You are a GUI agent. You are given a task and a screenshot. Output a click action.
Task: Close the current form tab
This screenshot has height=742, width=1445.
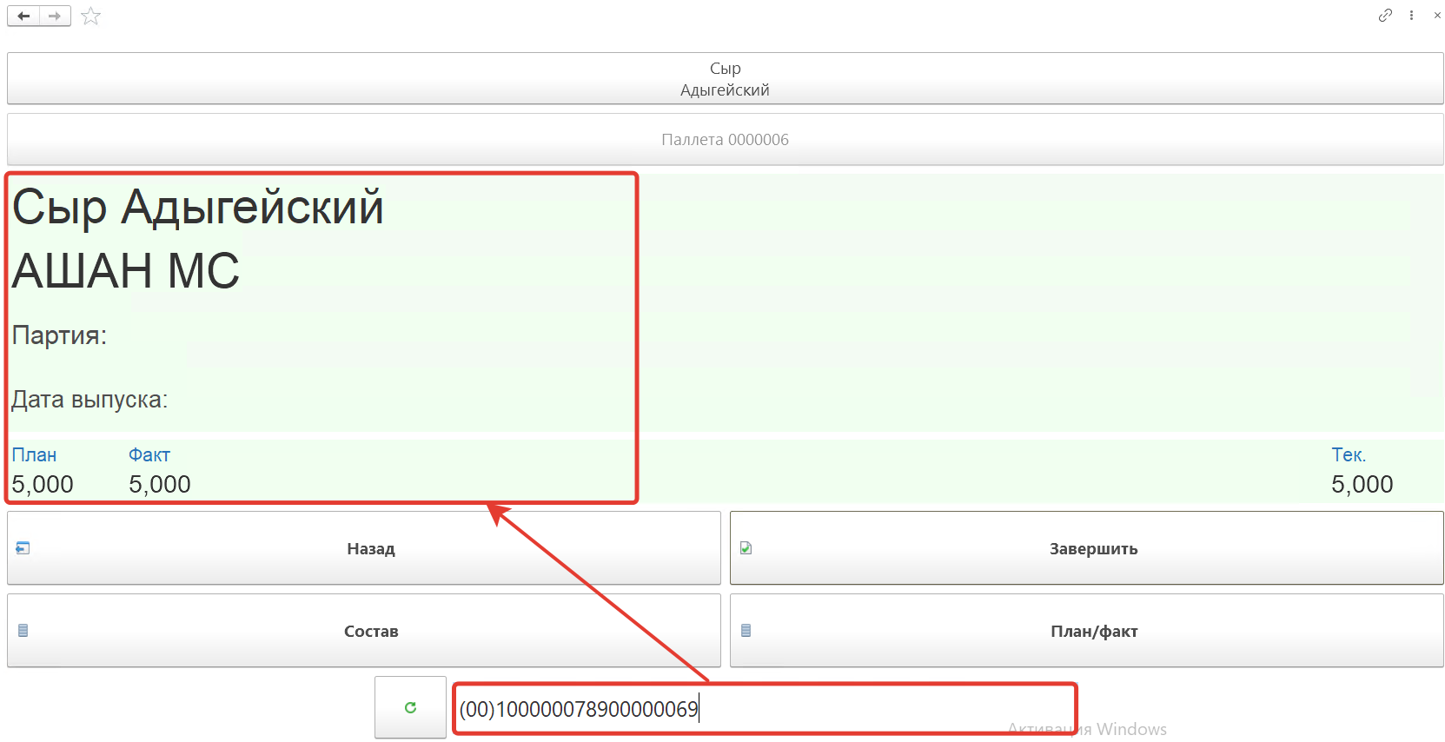pos(1437,16)
